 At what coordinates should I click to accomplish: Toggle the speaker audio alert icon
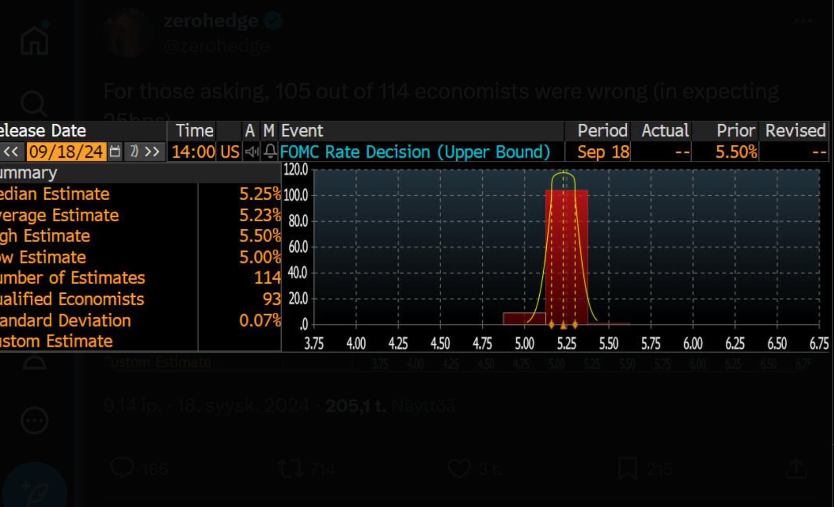coord(252,151)
